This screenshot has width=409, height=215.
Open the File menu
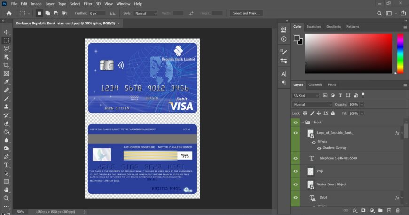coord(14,4)
